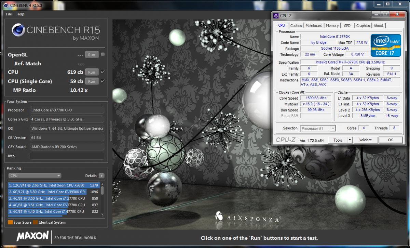Toggle the CPU test checkmark
The height and width of the screenshot is (248, 410).
pyautogui.click(x=103, y=72)
